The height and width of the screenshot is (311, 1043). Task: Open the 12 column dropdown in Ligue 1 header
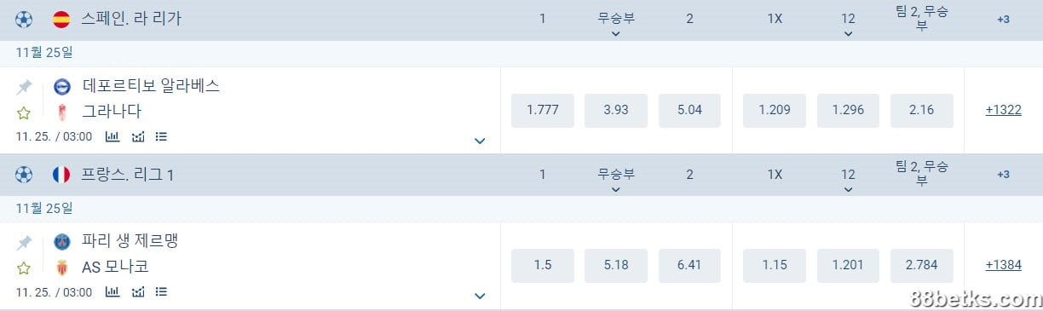pyautogui.click(x=848, y=181)
